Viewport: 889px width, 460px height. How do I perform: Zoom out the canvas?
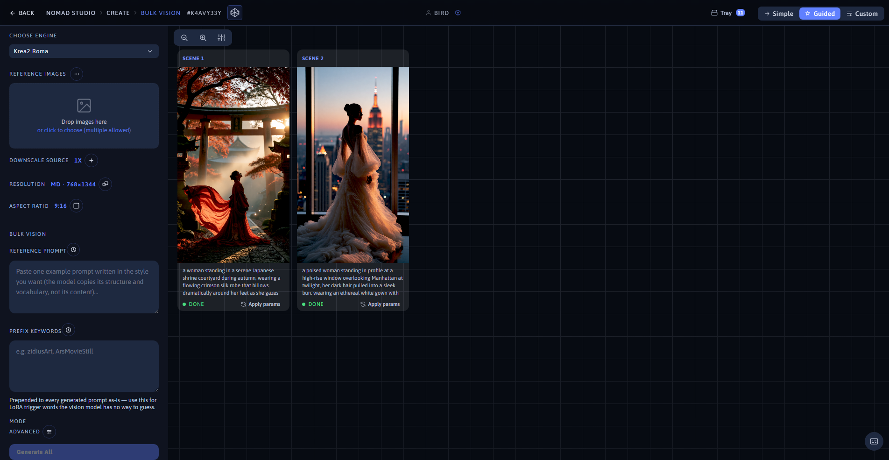pos(184,38)
